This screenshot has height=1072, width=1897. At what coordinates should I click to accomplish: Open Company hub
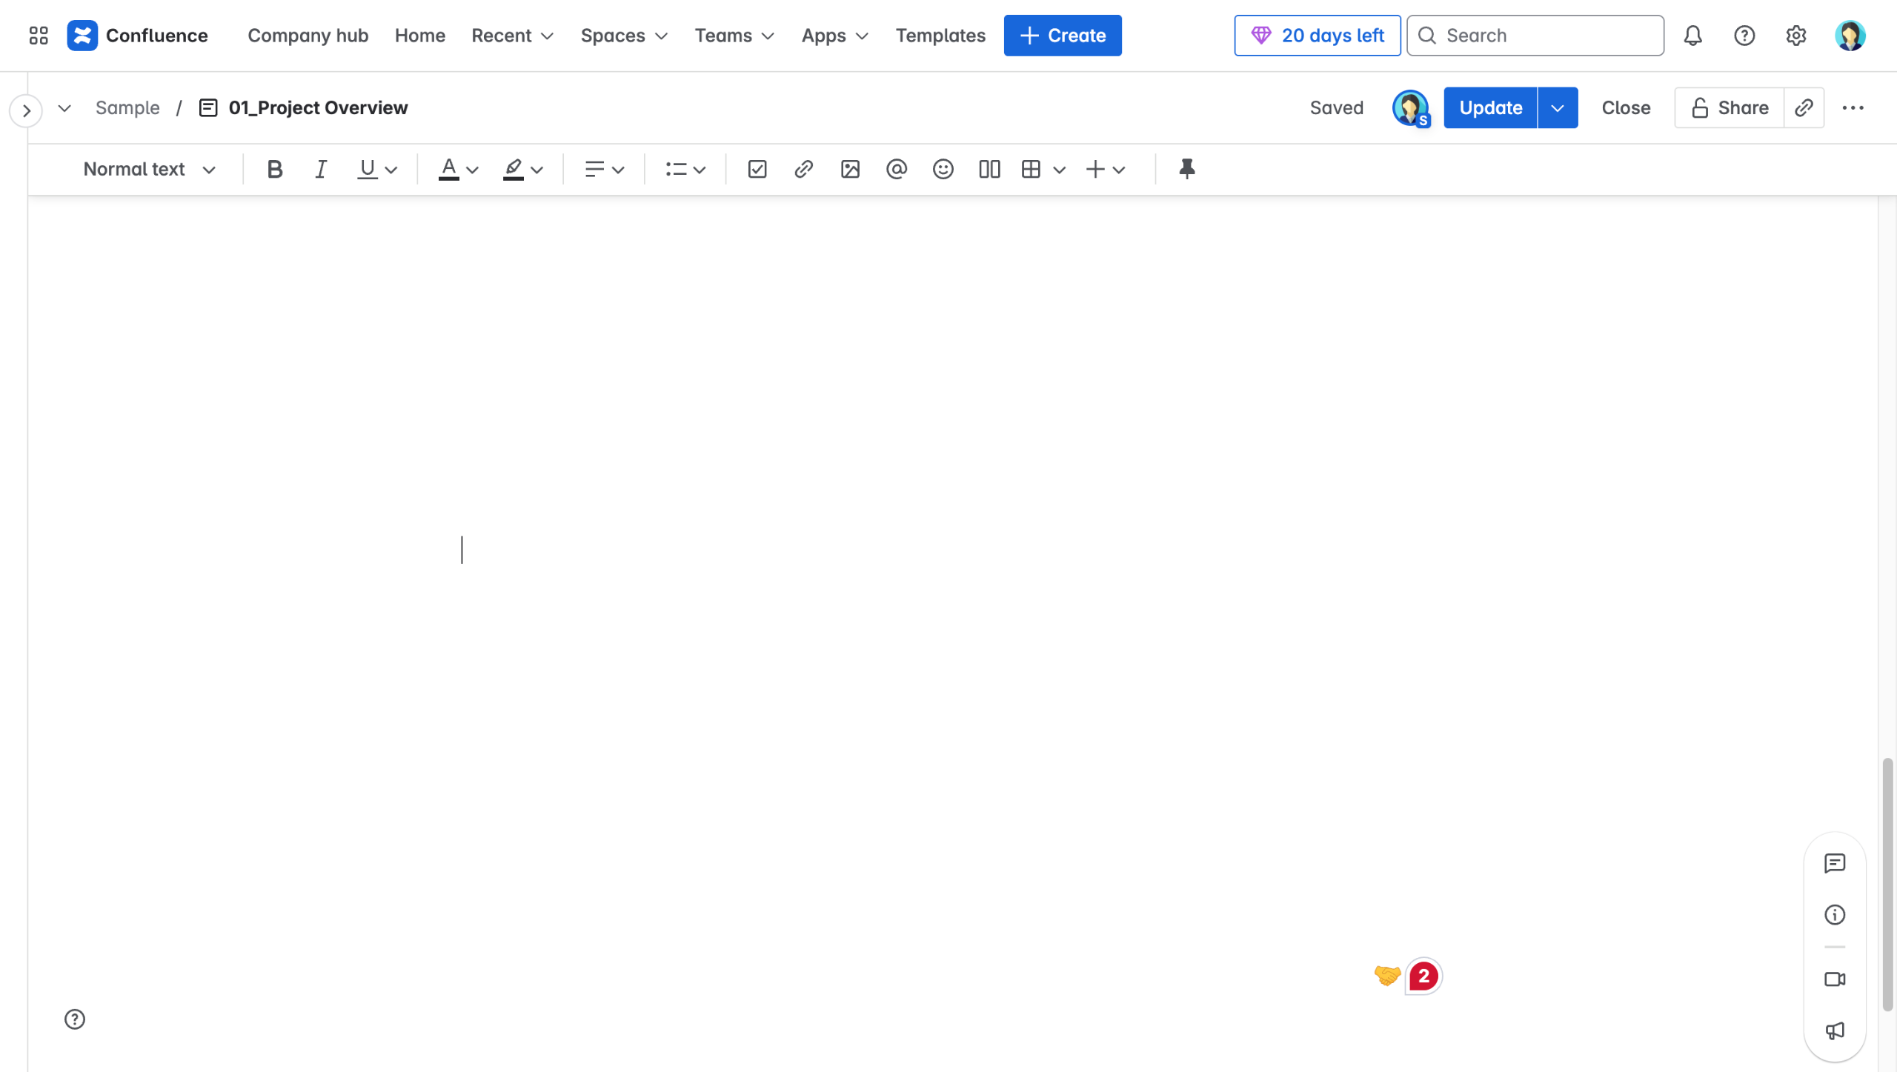(308, 36)
